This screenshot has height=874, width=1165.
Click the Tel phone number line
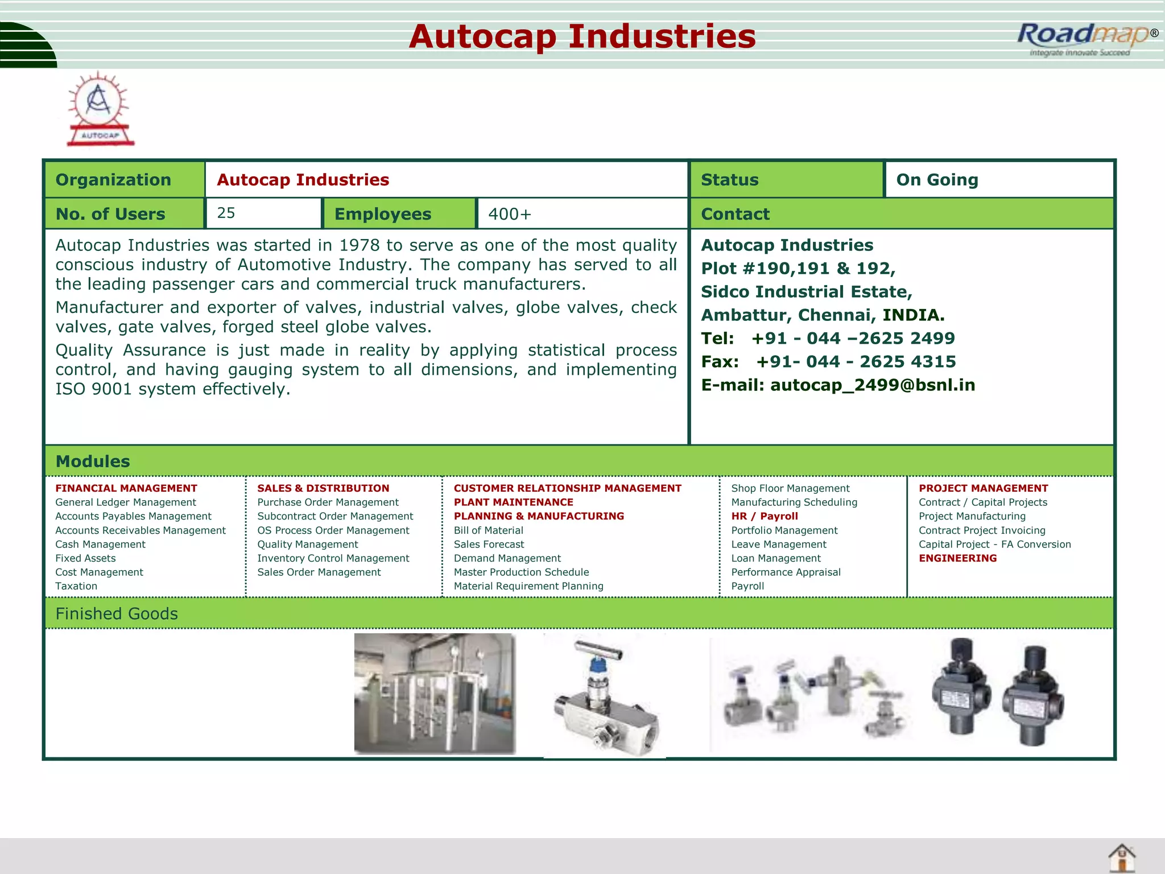pyautogui.click(x=828, y=339)
